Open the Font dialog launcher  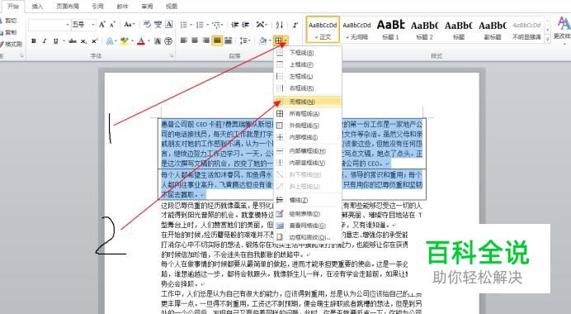coord(172,56)
